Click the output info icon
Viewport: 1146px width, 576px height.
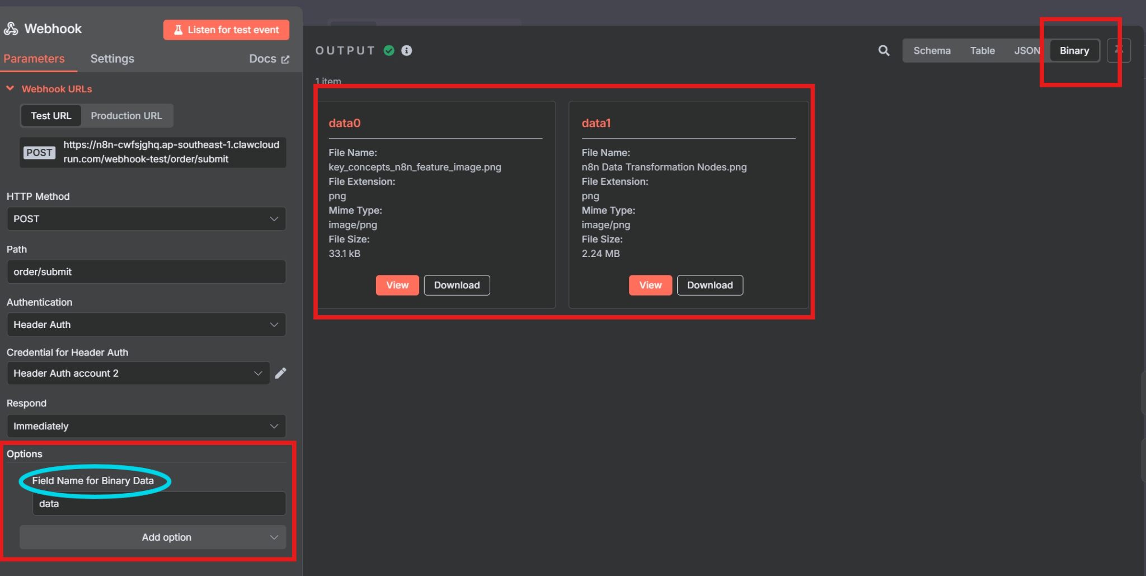click(407, 50)
